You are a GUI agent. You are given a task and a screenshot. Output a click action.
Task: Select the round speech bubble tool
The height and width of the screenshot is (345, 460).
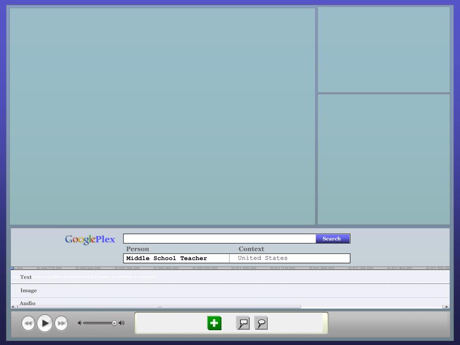point(261,323)
